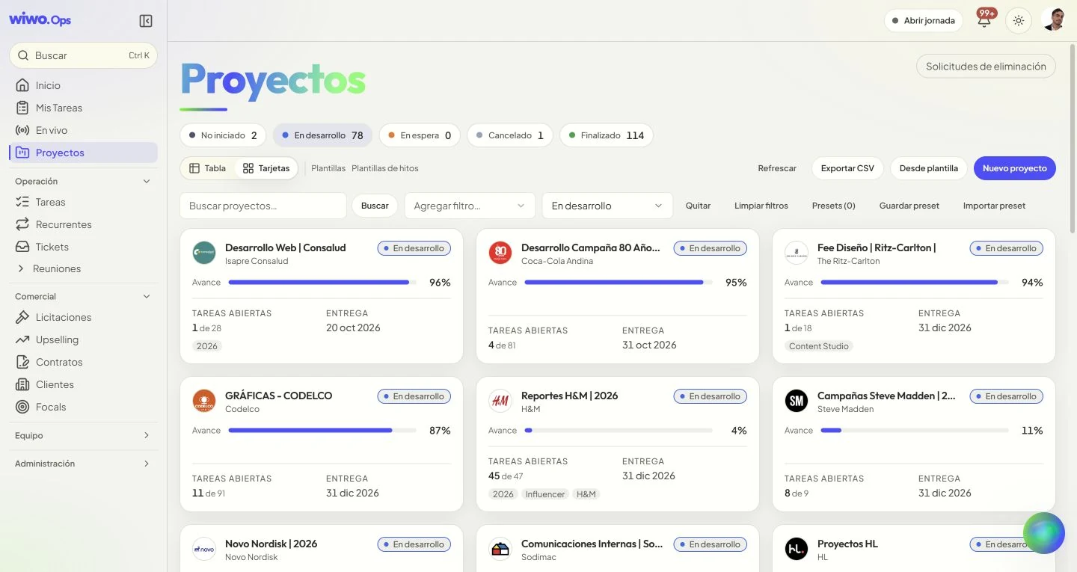Click the Codelco project logo
The height and width of the screenshot is (572, 1077).
coord(204,402)
